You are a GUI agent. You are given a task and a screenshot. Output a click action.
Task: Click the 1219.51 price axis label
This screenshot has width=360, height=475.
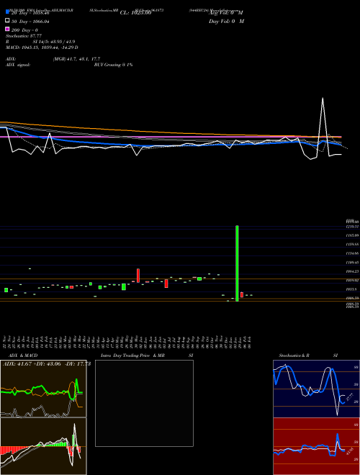(353, 226)
